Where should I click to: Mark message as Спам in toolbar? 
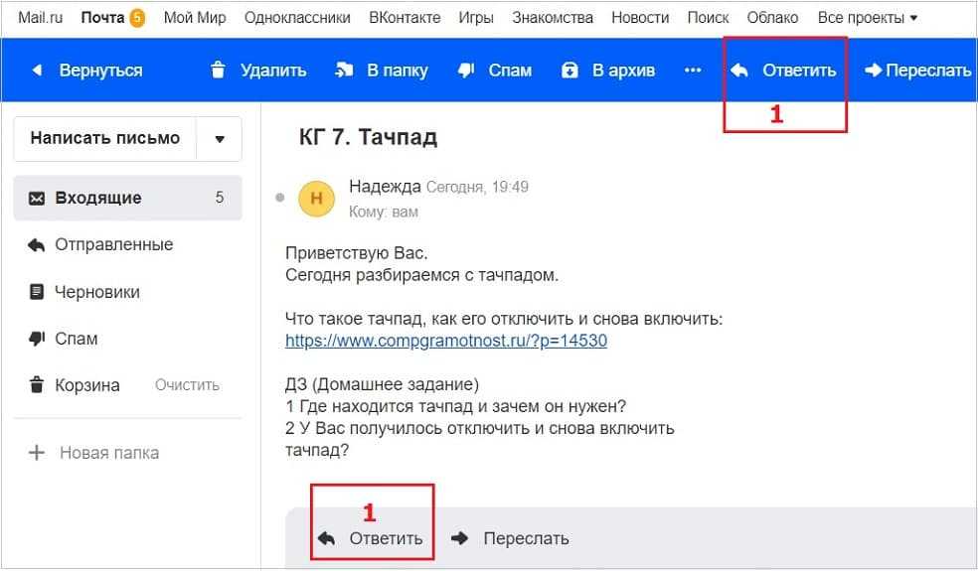(466, 71)
